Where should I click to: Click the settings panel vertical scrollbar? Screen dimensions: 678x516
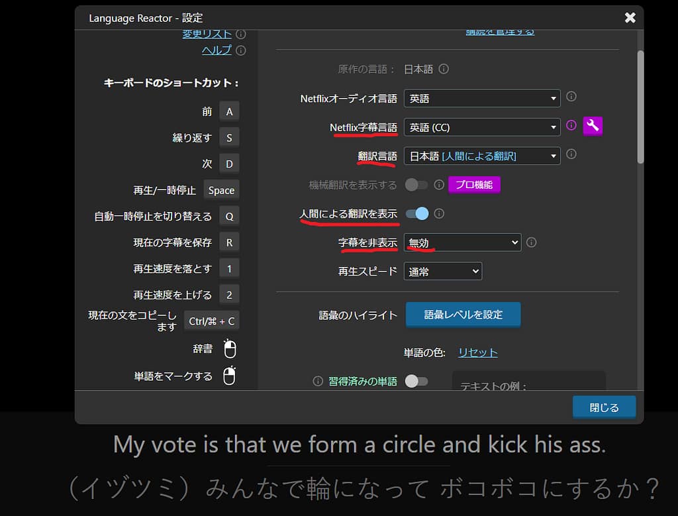click(640, 106)
